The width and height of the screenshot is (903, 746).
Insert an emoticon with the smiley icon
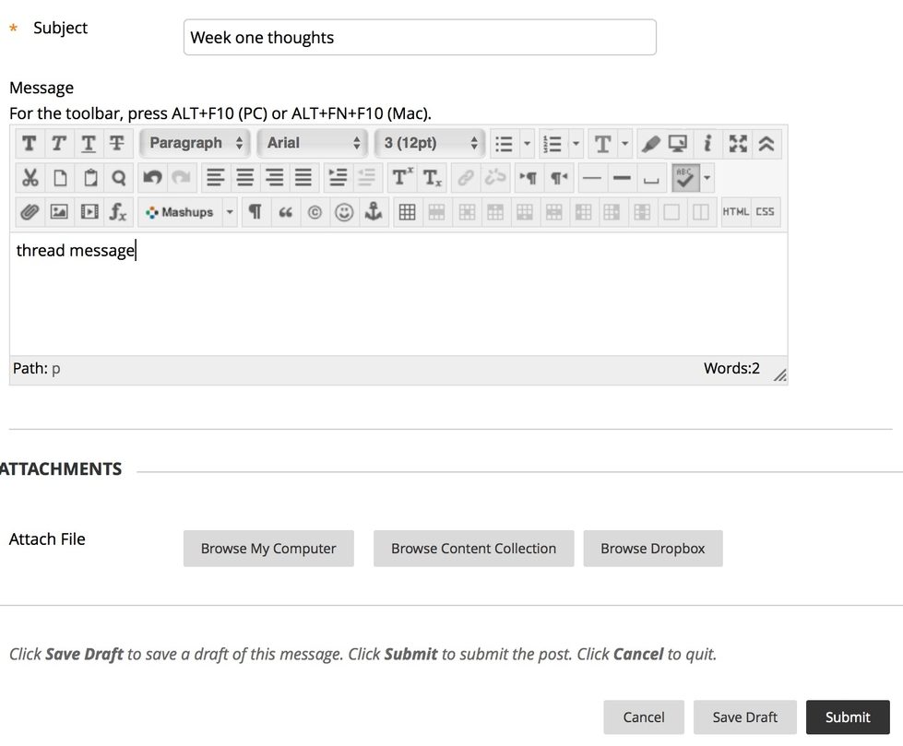click(344, 212)
